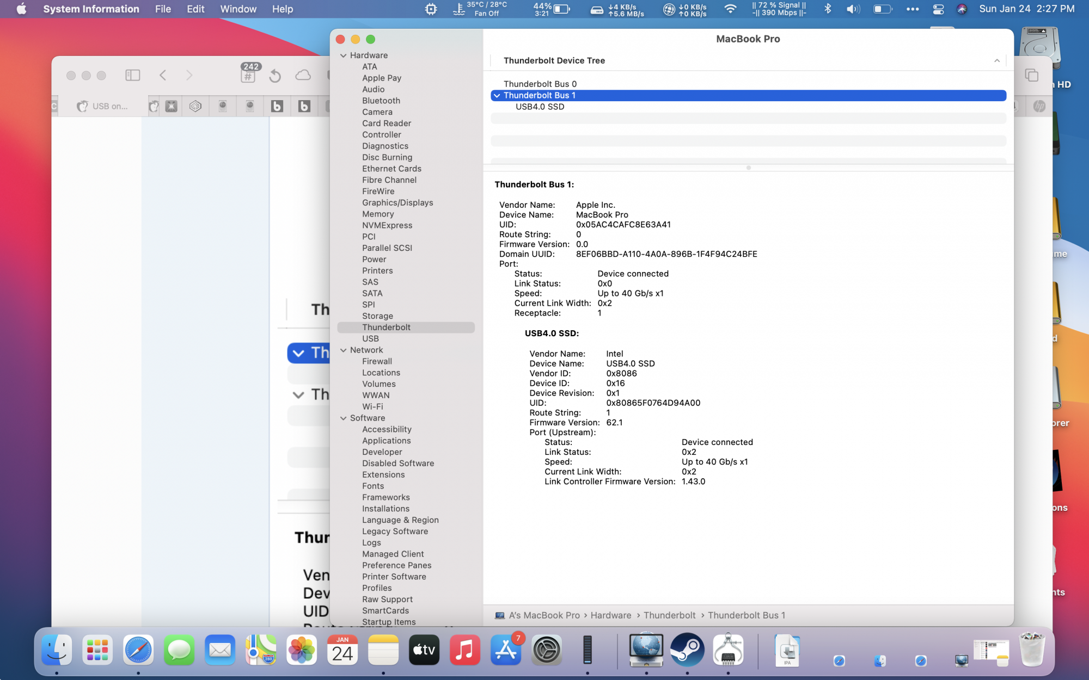Viewport: 1089px width, 680px height.
Task: Click Thunderbolt Device Tree sort chevron
Action: 996,61
